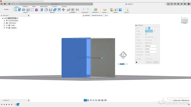191x107 pixels.
Task: Select the Insert Canvas image tool
Action: click(x=120, y=10)
